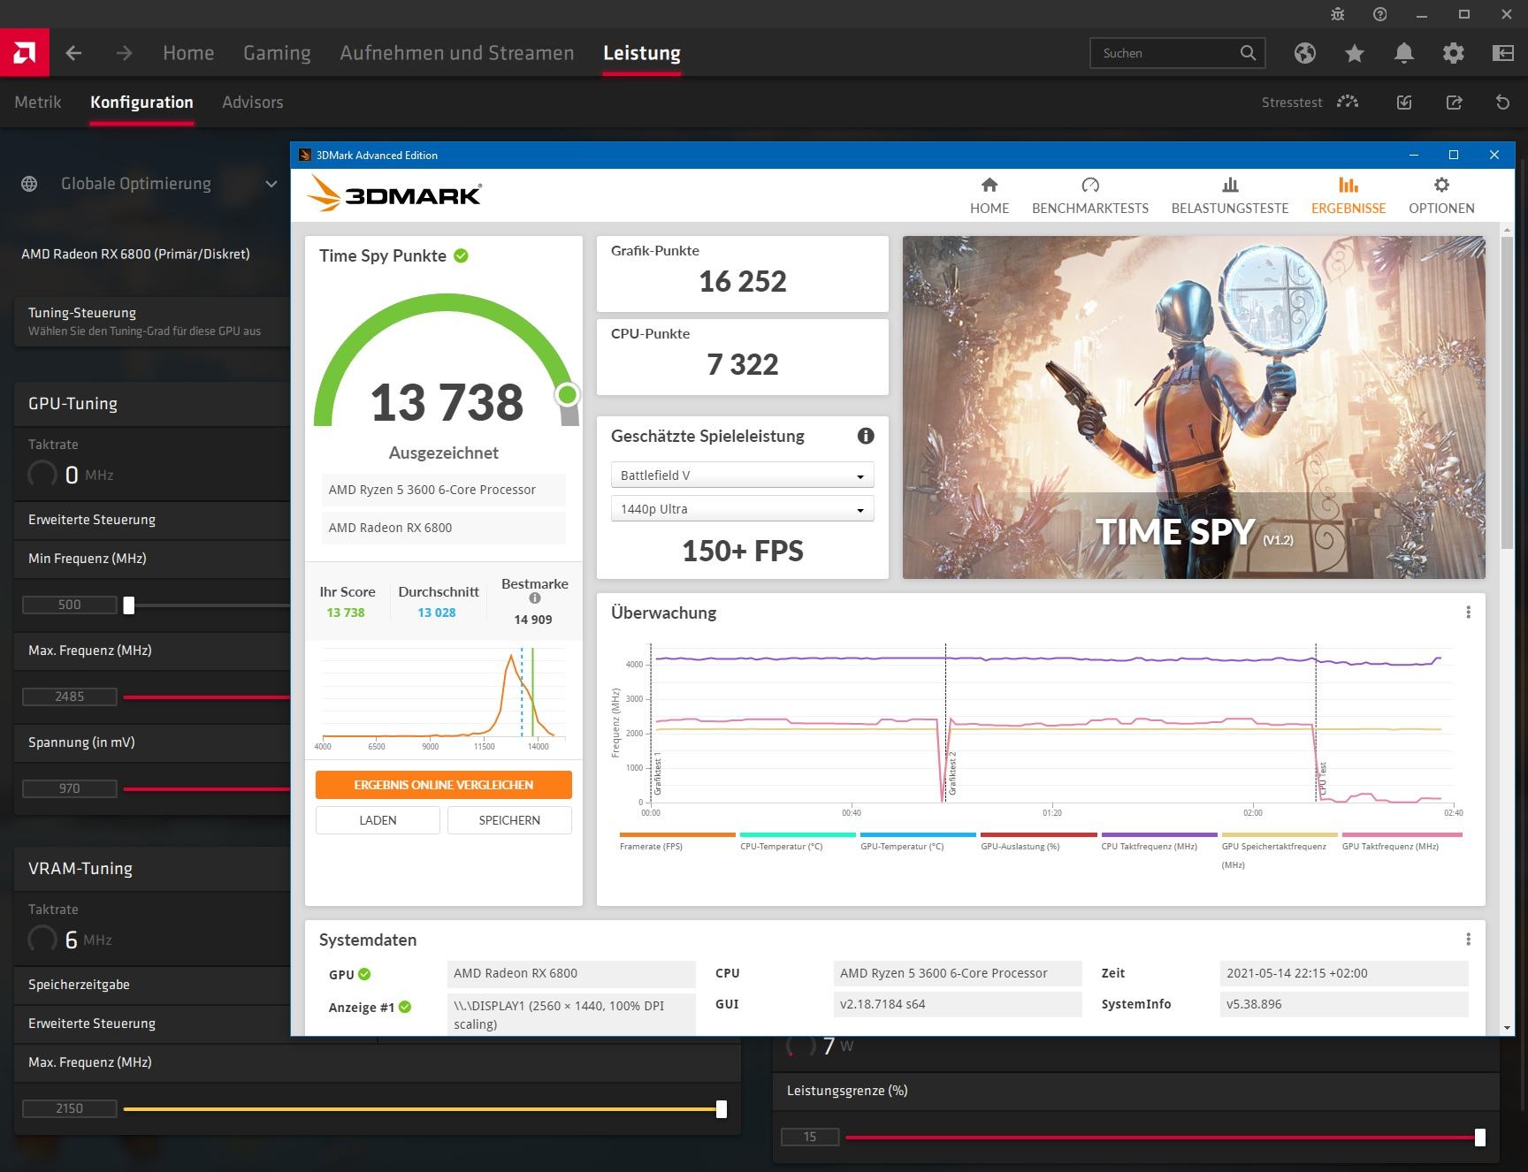This screenshot has height=1172, width=1528.
Task: Click the Leistungsgrenze slider handle
Action: click(x=1480, y=1138)
